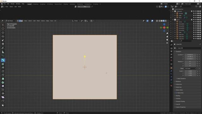202x114 pixels.
Task: Click the blue Z axis on the navigation gizmo
Action: 164,24
